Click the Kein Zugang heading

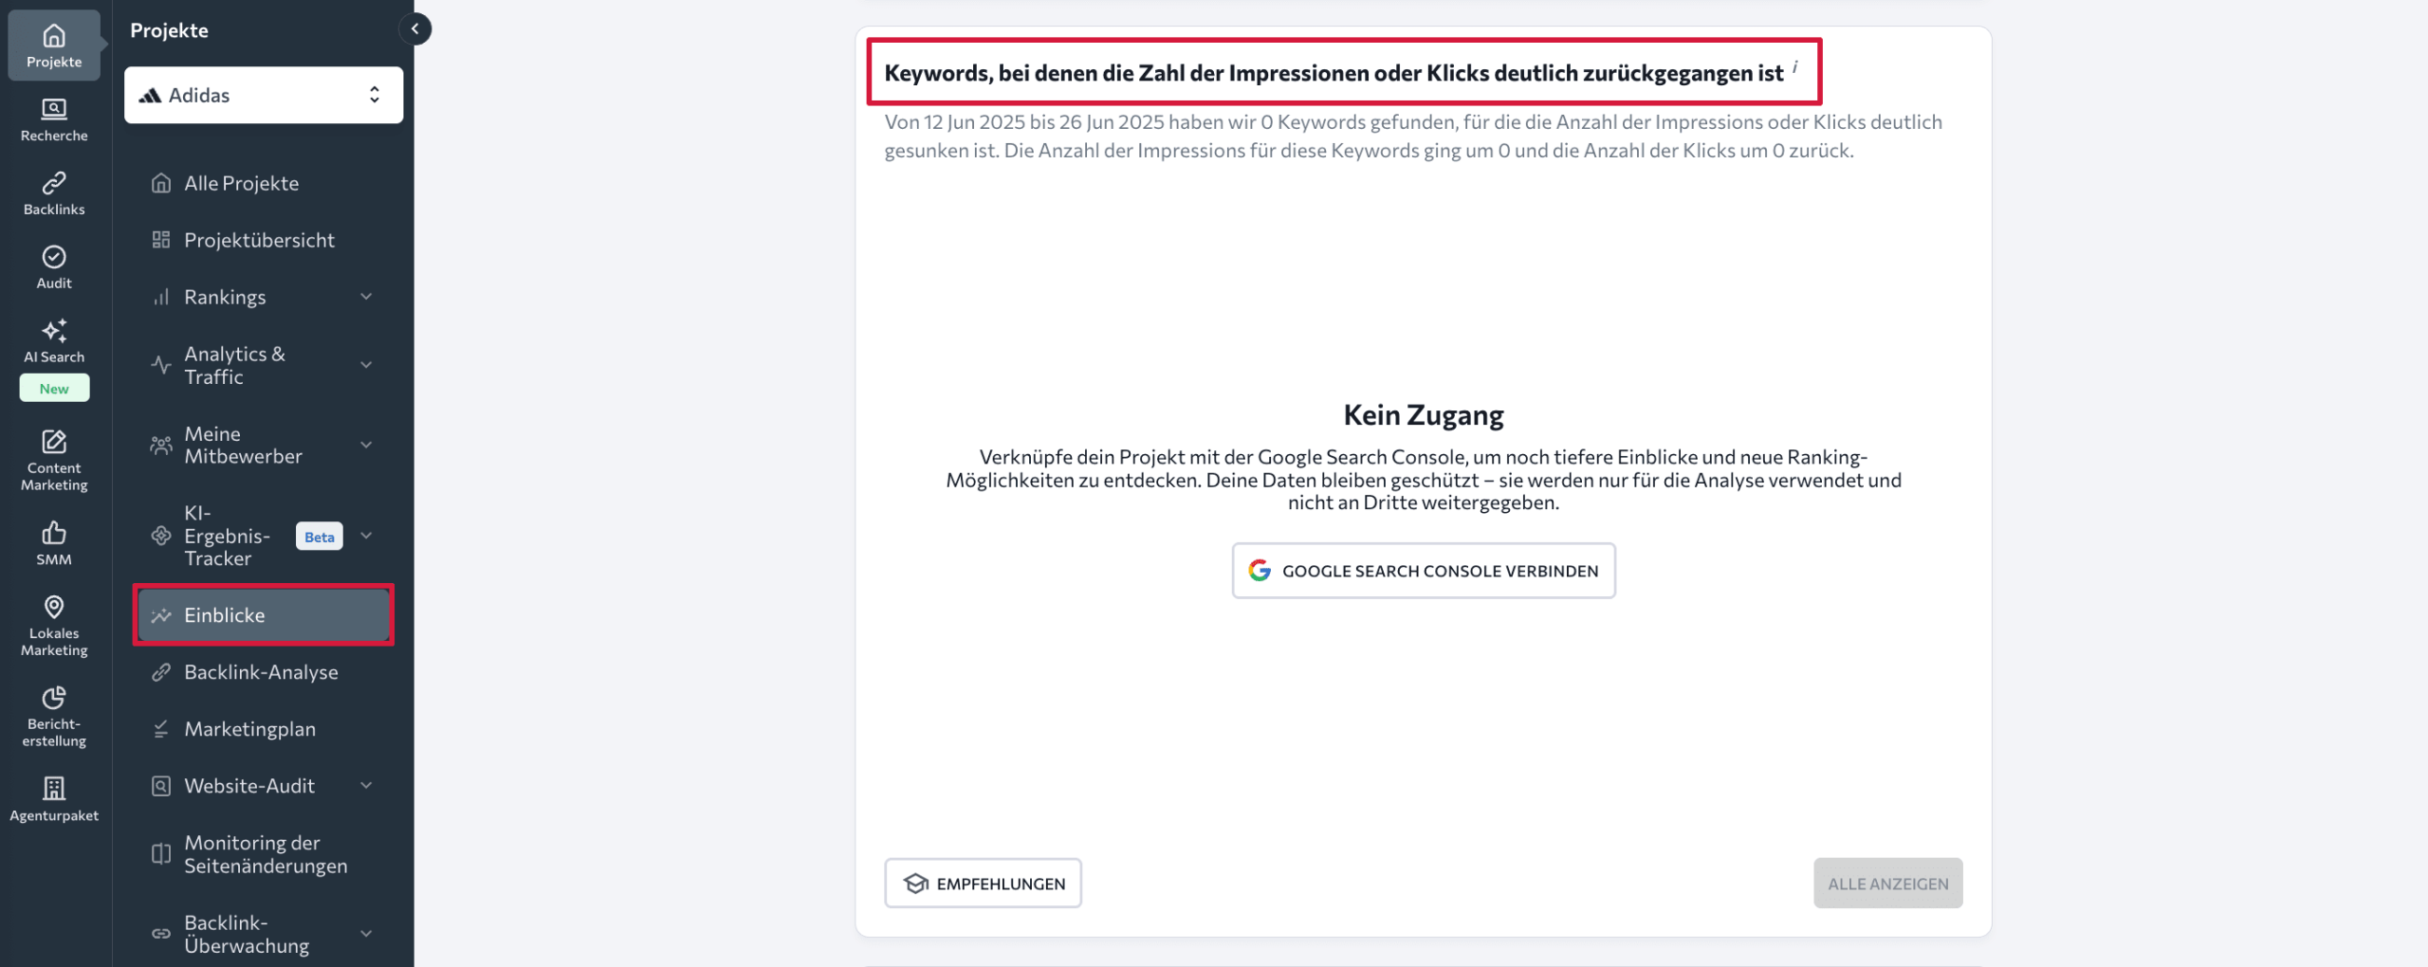(x=1424, y=415)
